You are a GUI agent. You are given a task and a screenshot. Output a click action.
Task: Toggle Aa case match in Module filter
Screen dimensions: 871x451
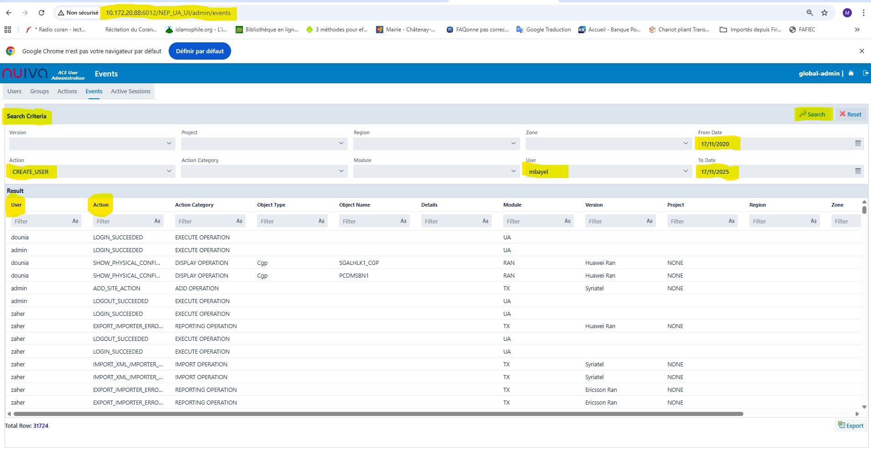(x=567, y=221)
